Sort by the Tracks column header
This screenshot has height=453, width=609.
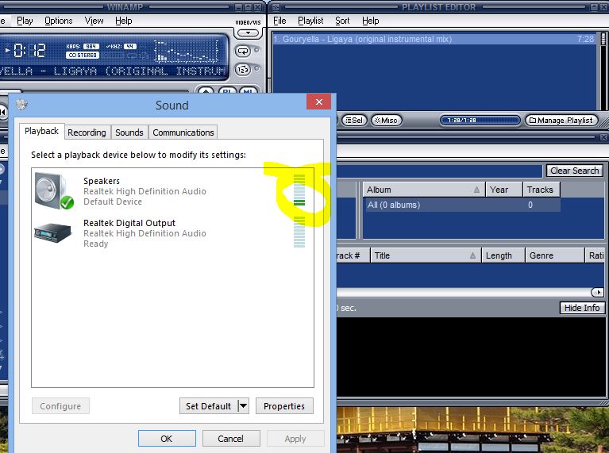tap(542, 190)
